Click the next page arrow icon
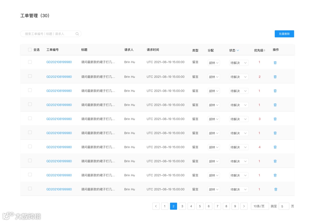Viewport: 315px width, 222px height. (x=244, y=206)
